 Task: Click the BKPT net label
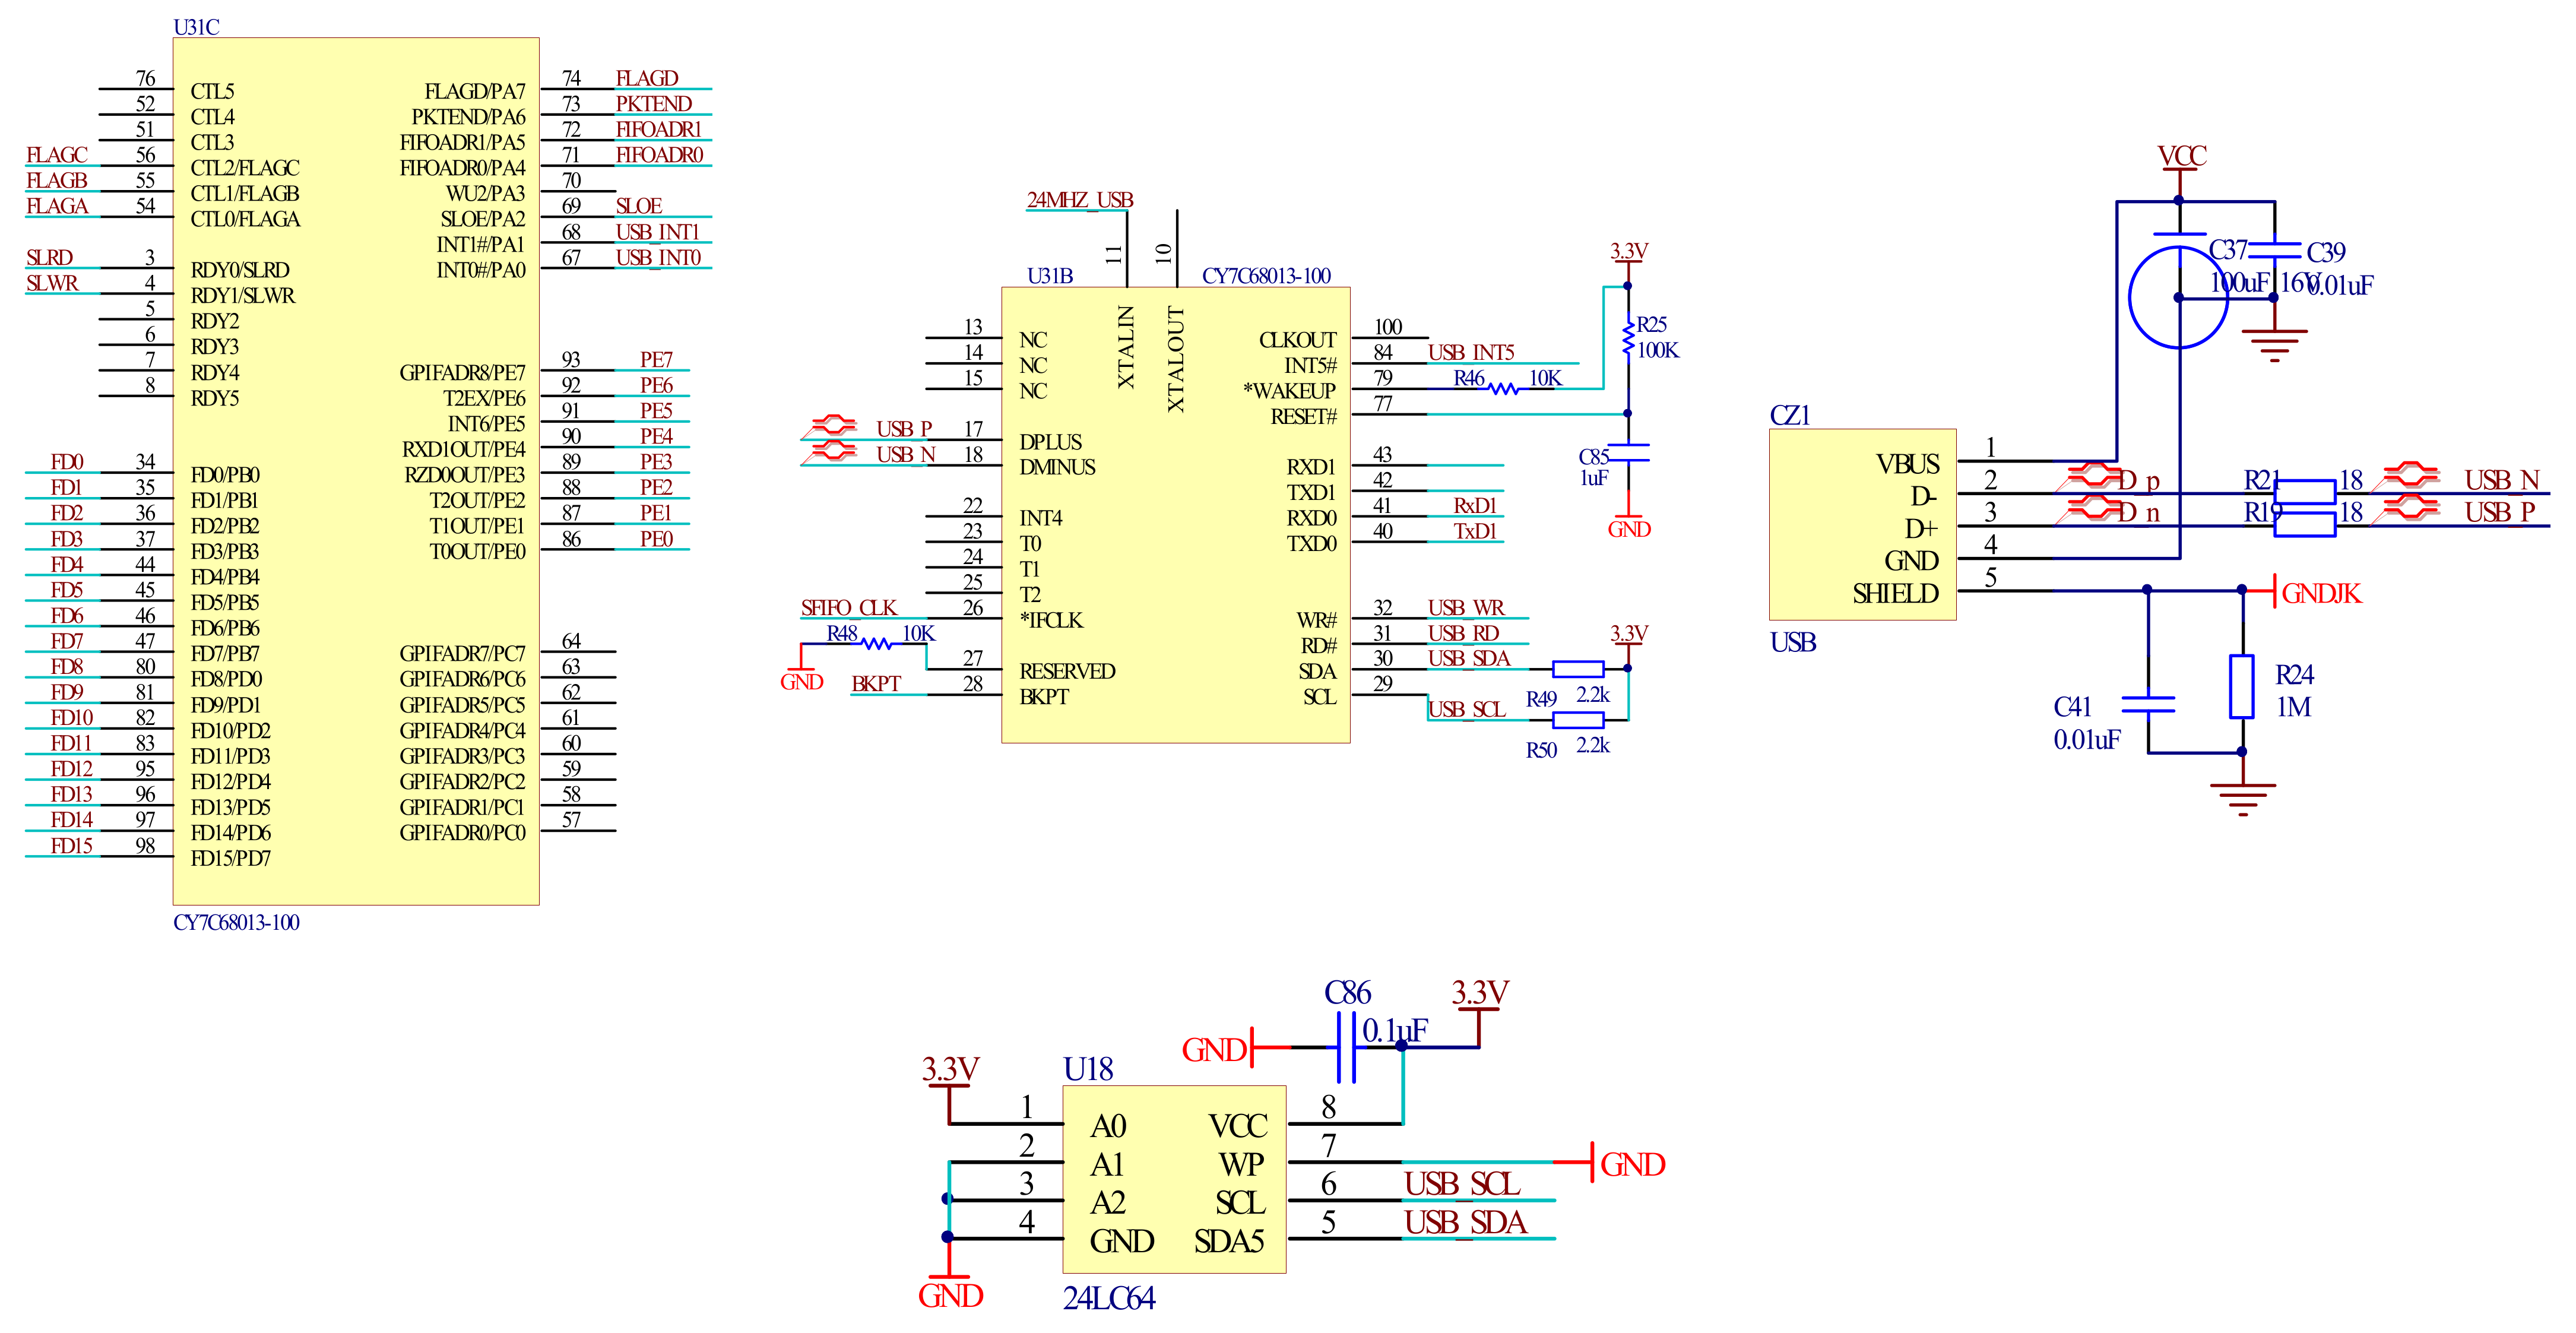point(875,684)
